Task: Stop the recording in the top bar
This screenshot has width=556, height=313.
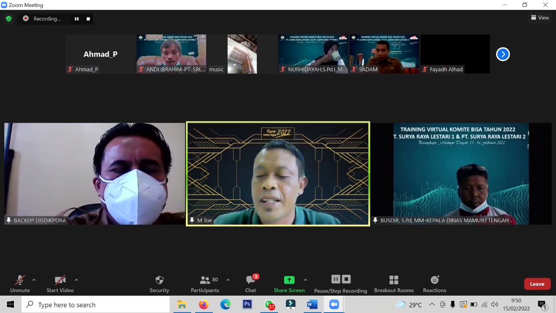Action: pyautogui.click(x=88, y=19)
